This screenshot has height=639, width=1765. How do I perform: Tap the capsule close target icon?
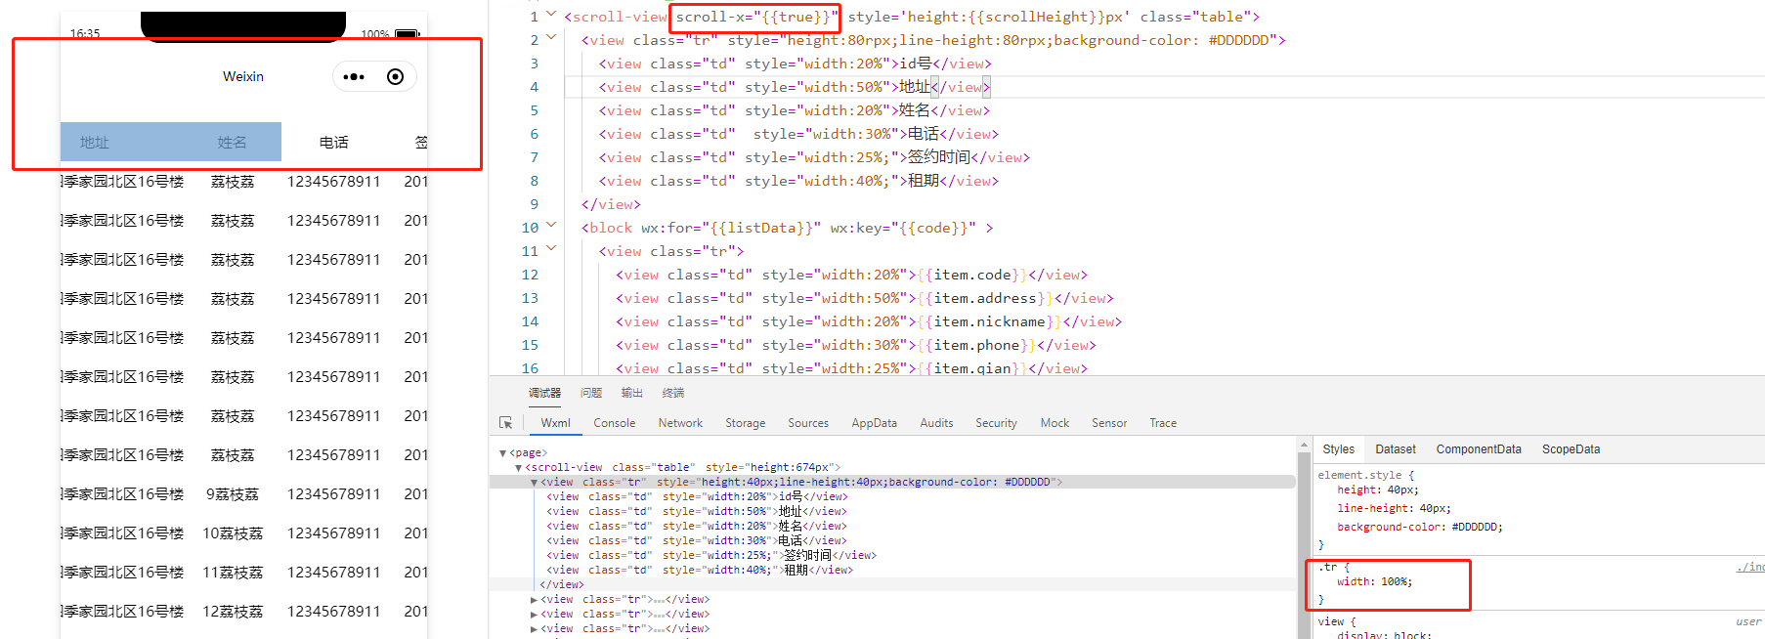395,76
